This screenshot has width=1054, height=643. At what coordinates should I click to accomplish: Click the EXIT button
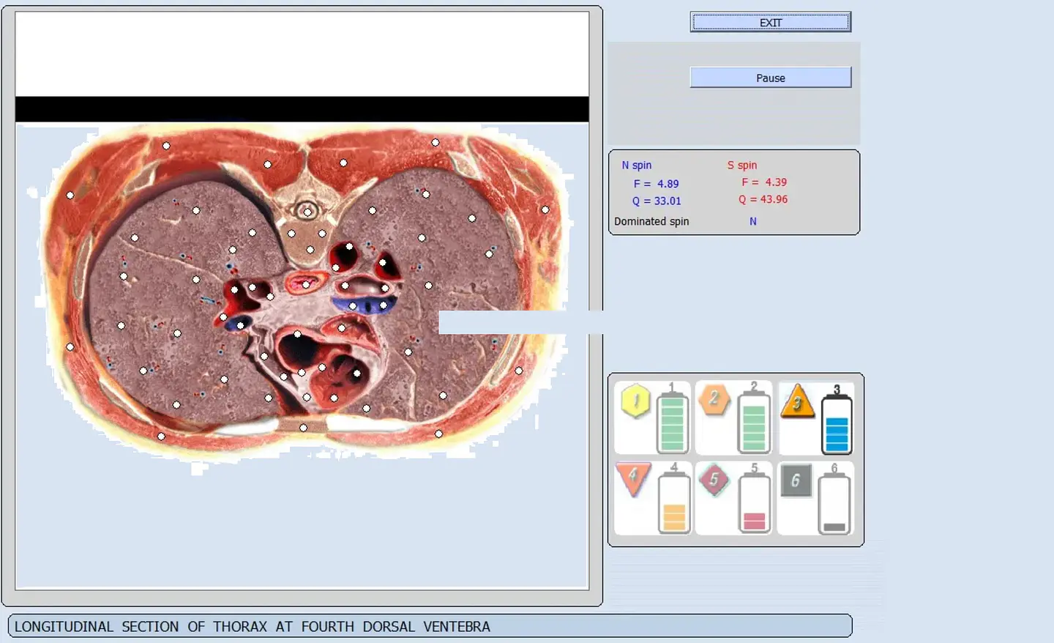click(x=770, y=22)
